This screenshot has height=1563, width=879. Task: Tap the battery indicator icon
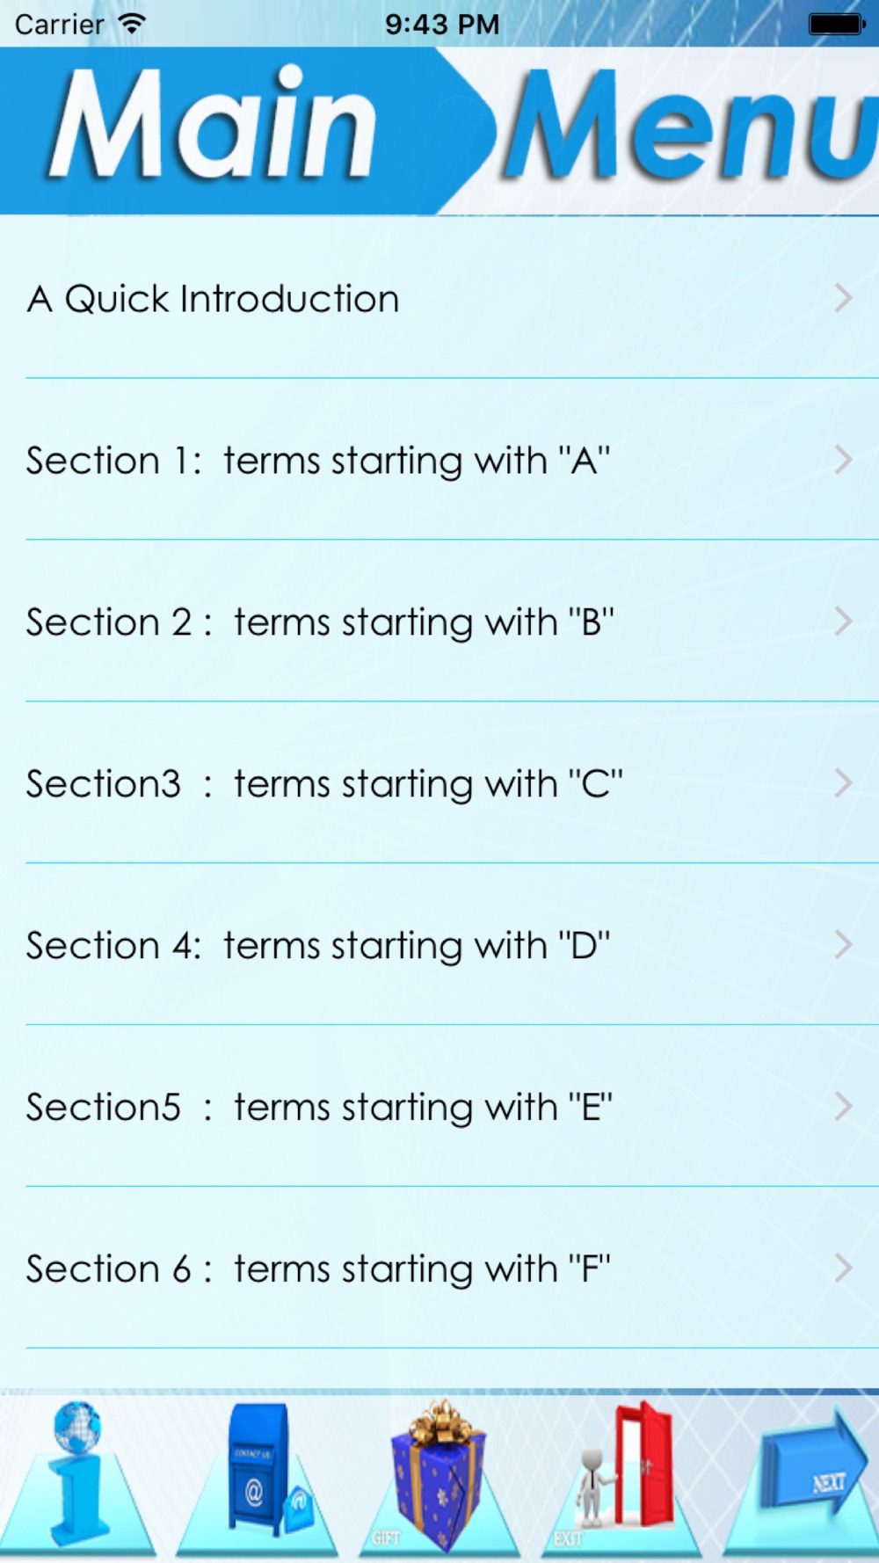pos(837,24)
